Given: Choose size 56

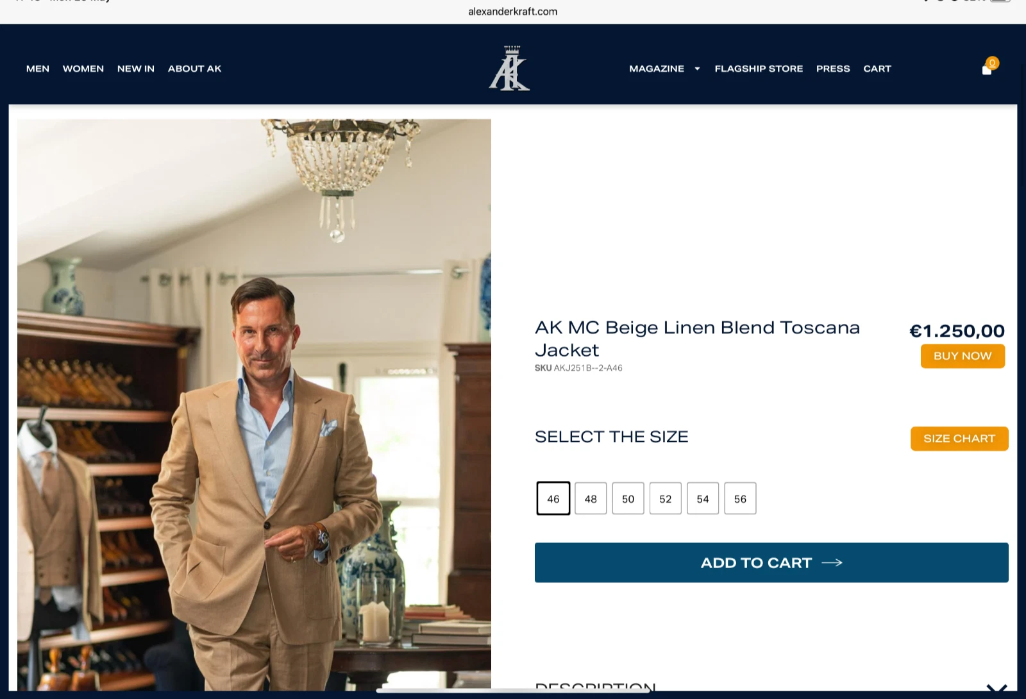Looking at the screenshot, I should coord(741,498).
